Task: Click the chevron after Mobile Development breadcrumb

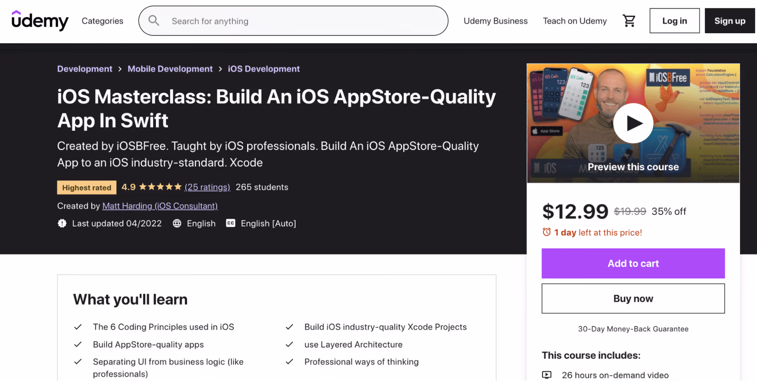Action: pyautogui.click(x=220, y=69)
